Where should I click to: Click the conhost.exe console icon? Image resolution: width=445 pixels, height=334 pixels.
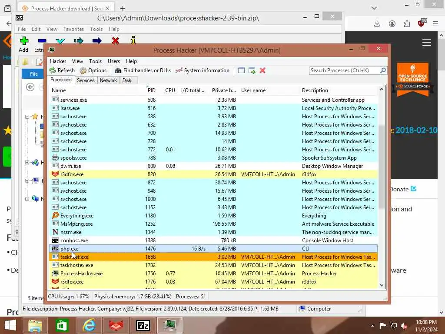click(55, 240)
